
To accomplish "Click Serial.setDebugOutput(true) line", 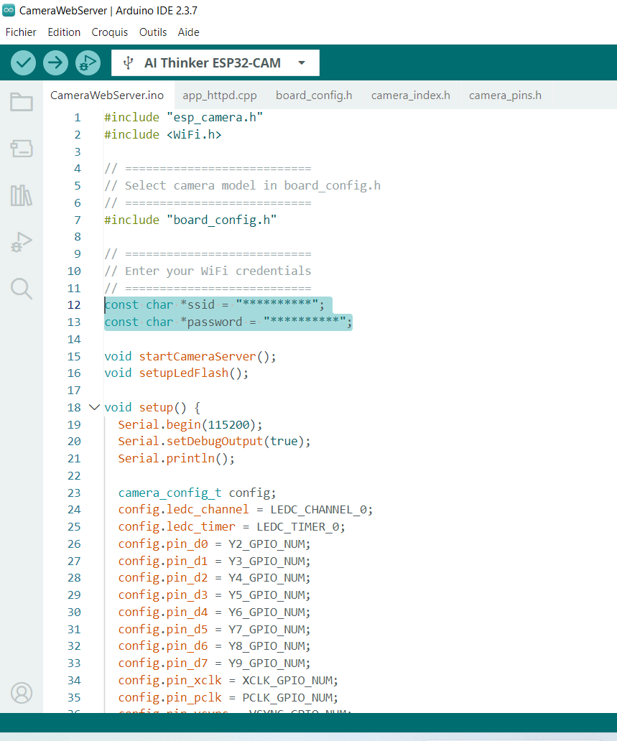I will 214,441.
